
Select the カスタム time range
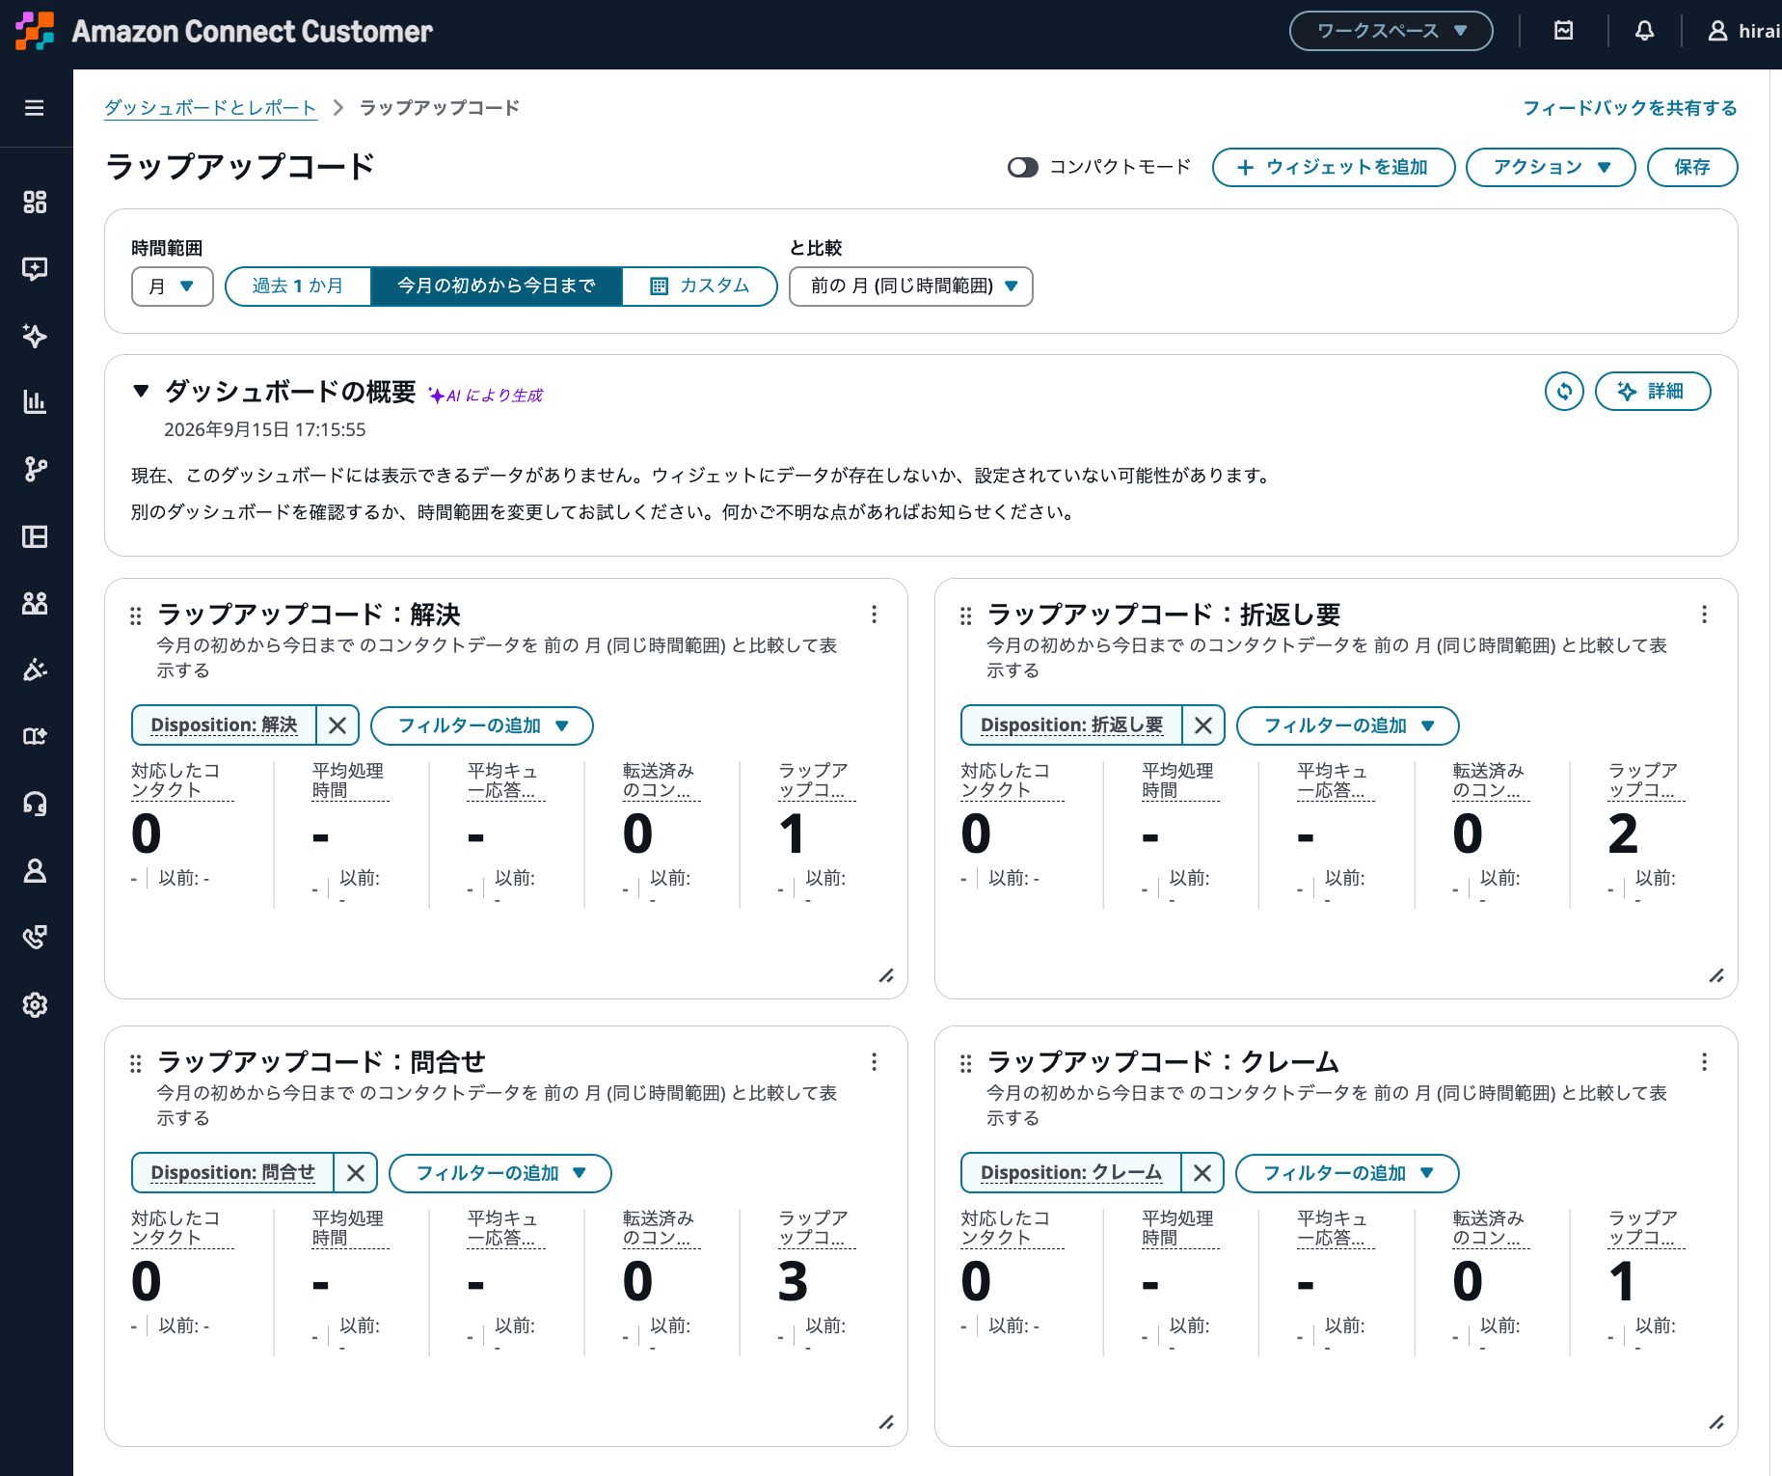tap(700, 287)
